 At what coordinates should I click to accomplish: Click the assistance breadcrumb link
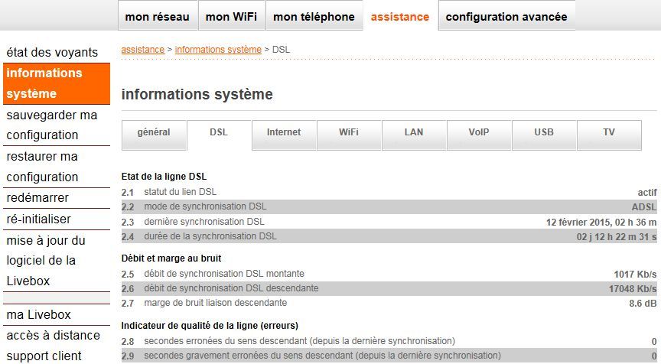[142, 50]
